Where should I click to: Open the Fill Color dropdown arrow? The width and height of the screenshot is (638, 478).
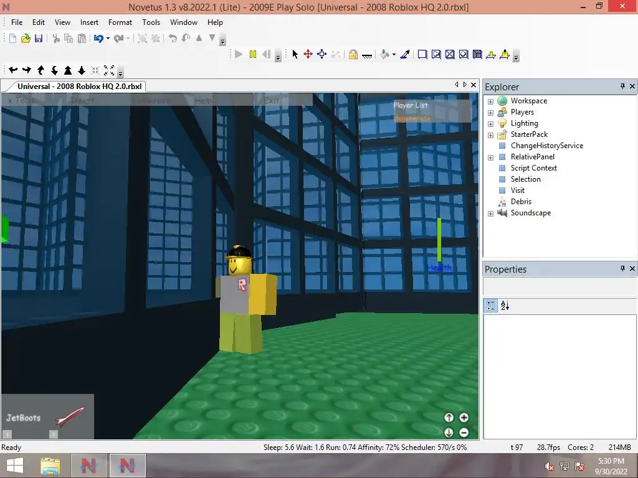tap(394, 55)
